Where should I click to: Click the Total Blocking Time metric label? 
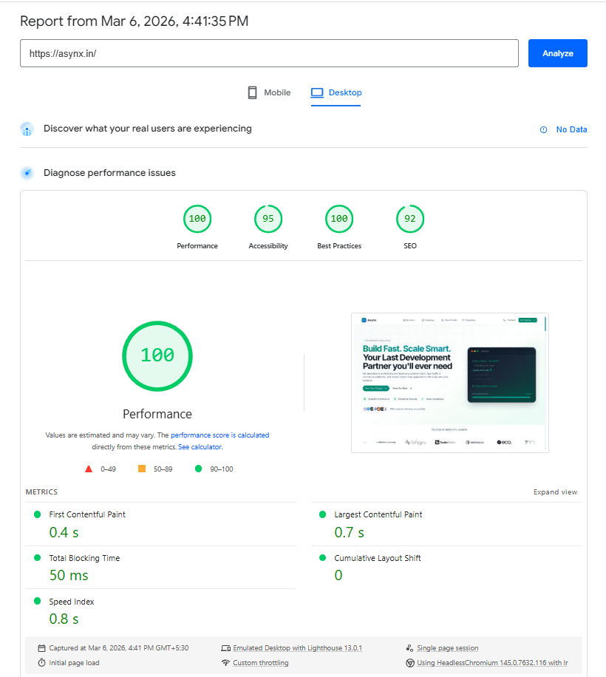point(84,558)
